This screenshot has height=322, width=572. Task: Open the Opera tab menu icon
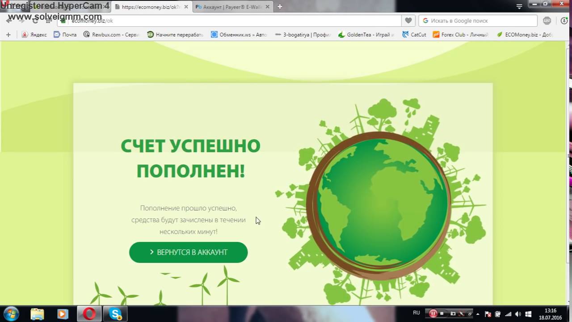[x=519, y=7]
